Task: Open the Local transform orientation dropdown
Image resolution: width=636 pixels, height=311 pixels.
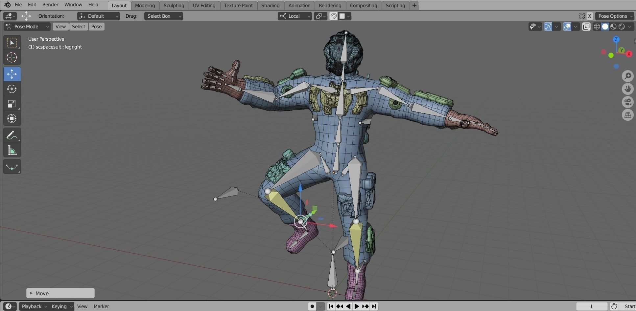Action: point(294,16)
